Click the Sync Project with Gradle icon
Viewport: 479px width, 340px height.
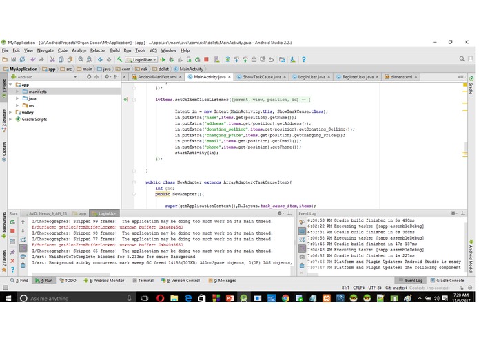[227, 59]
